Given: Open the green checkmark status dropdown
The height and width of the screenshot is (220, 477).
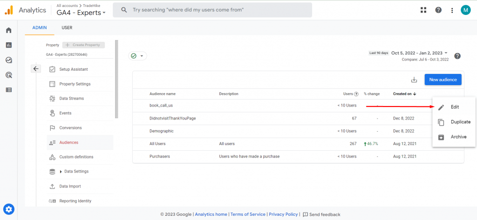Looking at the screenshot, I should [137, 56].
